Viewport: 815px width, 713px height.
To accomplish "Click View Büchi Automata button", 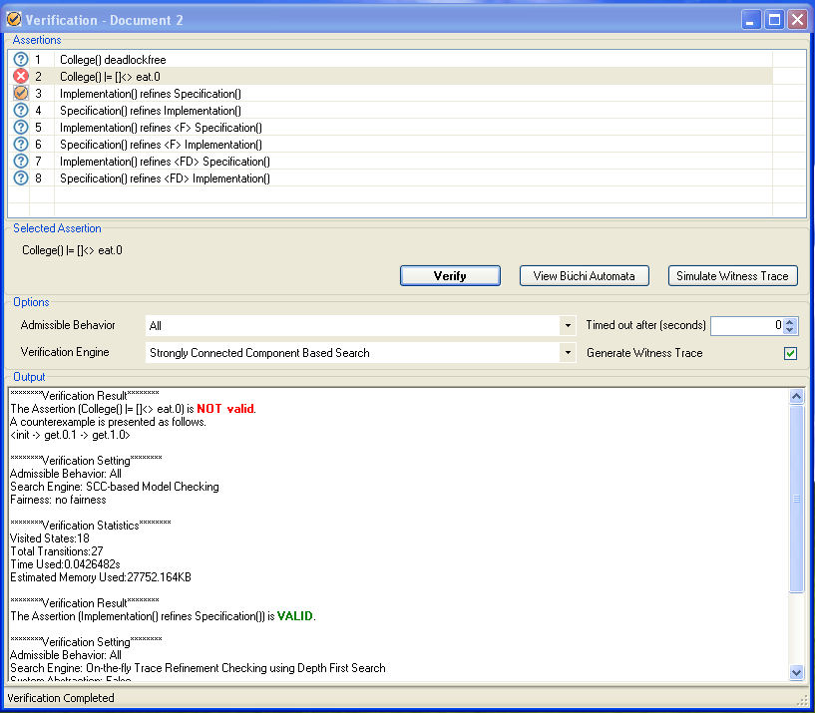I will pyautogui.click(x=584, y=276).
